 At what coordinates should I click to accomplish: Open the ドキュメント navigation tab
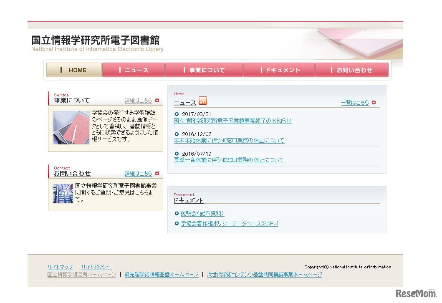pos(279,70)
